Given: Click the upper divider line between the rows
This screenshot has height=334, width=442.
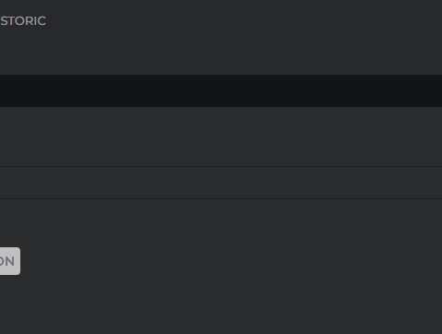Looking at the screenshot, I should 221,166.
